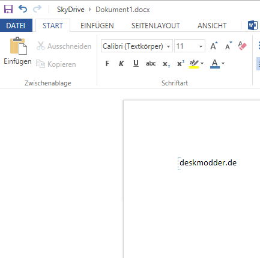
Task: Expand the font size 11 dropdown
Action: coord(201,46)
